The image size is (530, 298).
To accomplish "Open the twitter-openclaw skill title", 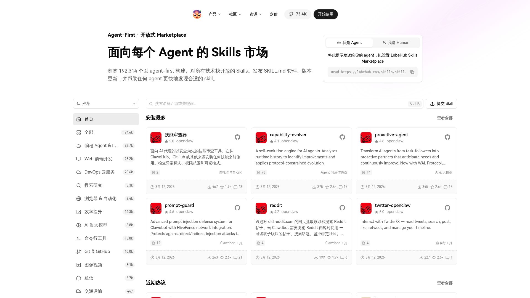I will point(393,205).
